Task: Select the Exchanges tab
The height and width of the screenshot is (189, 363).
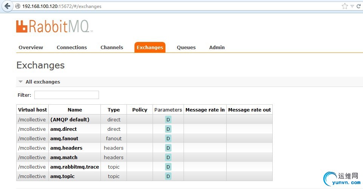Action: [x=150, y=48]
